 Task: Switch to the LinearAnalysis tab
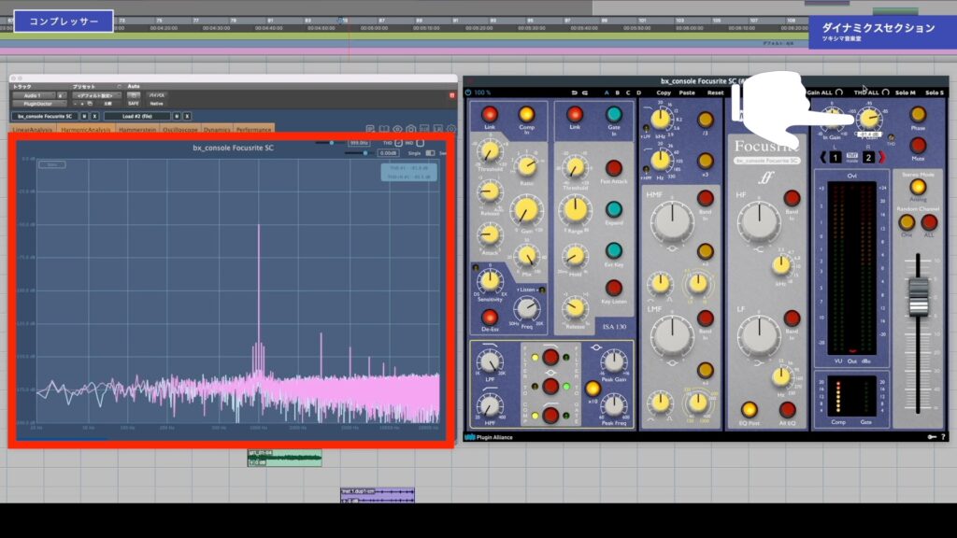click(x=33, y=129)
